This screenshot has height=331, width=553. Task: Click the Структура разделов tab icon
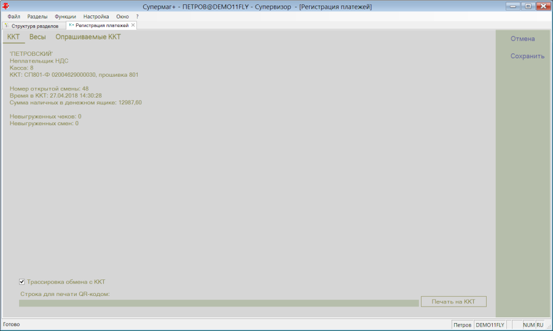point(6,25)
